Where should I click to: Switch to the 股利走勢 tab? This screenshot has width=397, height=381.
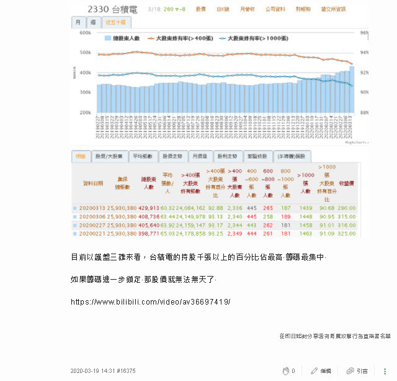tap(228, 156)
